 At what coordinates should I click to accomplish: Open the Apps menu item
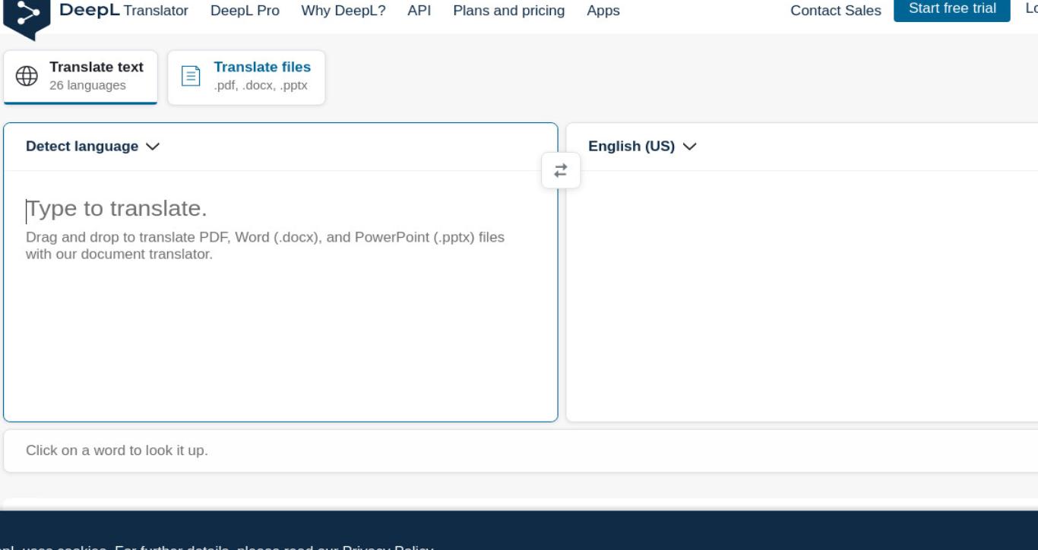[603, 11]
